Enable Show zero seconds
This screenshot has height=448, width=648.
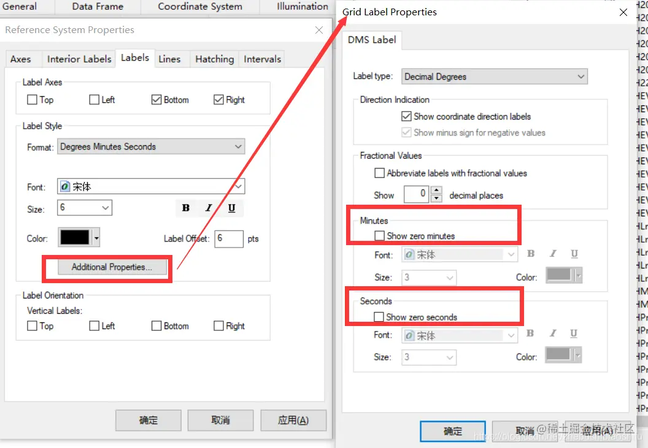(379, 317)
